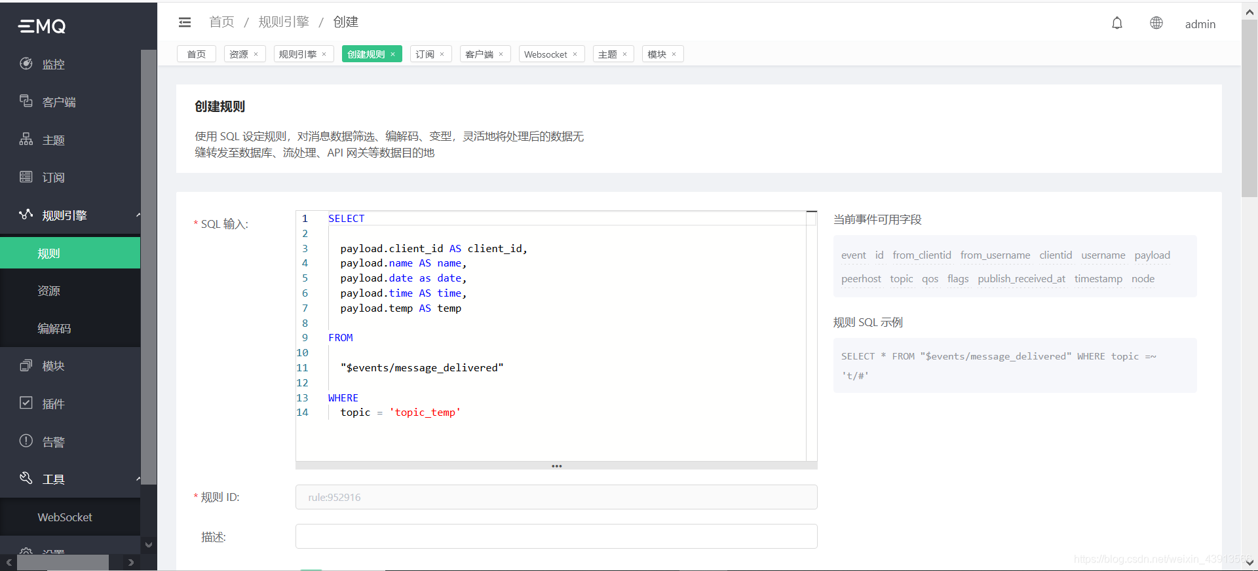Go to 首页 breadcrumb
Image resolution: width=1258 pixels, height=571 pixels.
221,22
